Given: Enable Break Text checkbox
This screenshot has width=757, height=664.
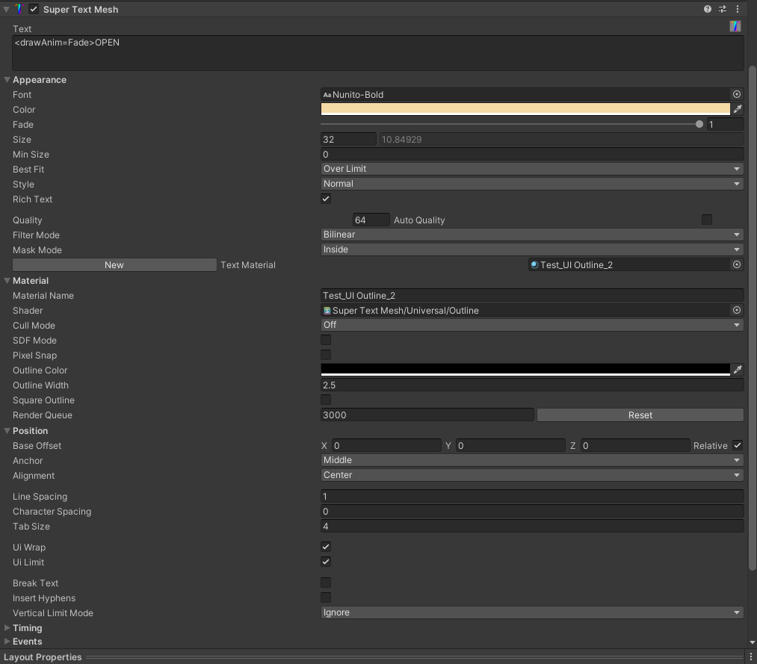Looking at the screenshot, I should tap(326, 583).
